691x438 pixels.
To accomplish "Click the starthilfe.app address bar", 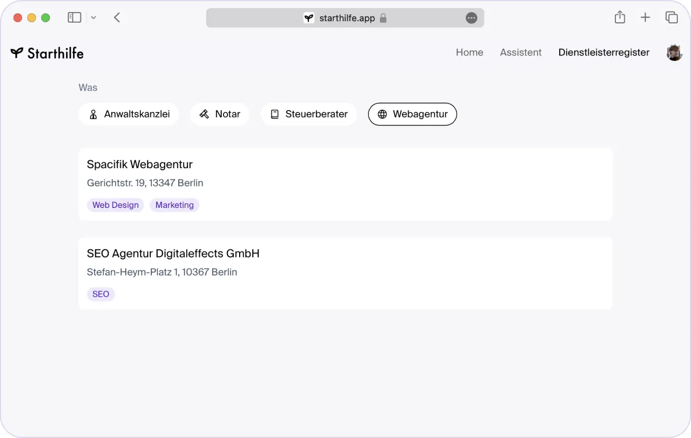I will (346, 18).
